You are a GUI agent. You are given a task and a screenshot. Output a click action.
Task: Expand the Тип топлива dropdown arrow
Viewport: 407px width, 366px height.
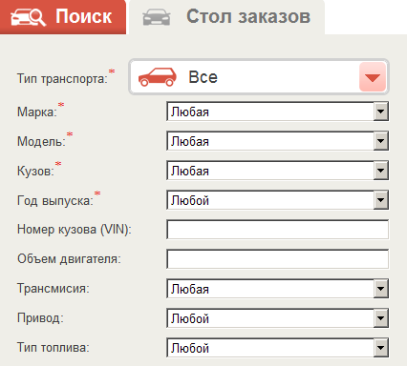[381, 348]
